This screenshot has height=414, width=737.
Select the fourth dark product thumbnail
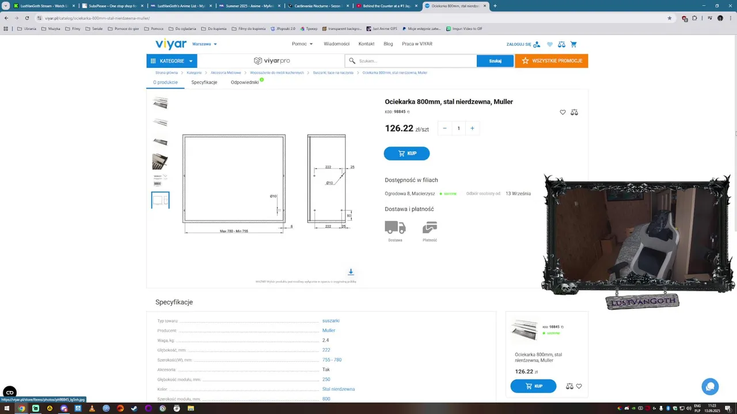coord(160,162)
